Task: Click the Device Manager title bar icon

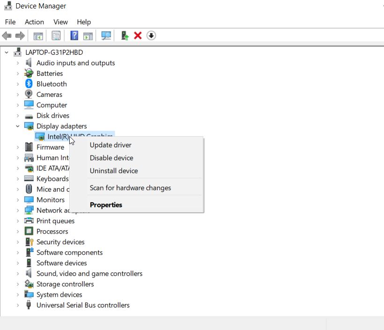Action: pos(8,6)
